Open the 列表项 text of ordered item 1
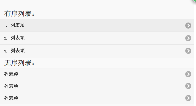 point(18,25)
